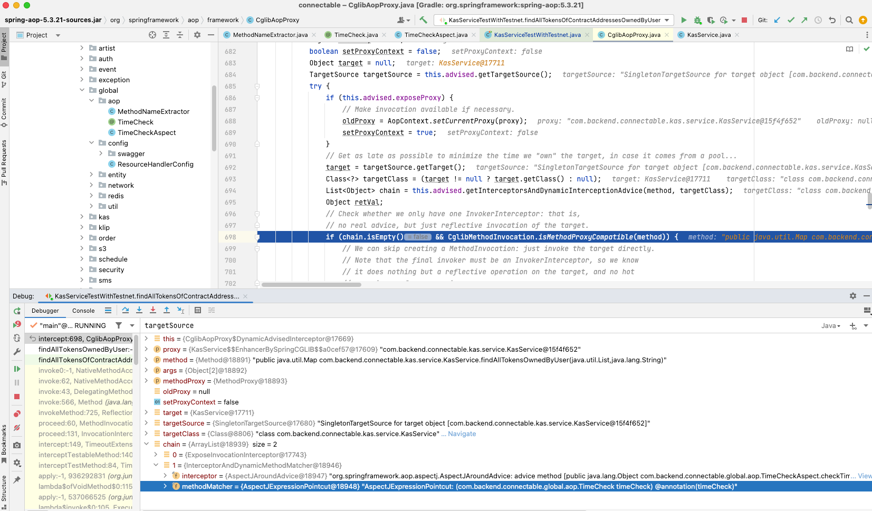Select the TimeCheckAspect class in project tree
This screenshot has height=511, width=872.
[147, 132]
